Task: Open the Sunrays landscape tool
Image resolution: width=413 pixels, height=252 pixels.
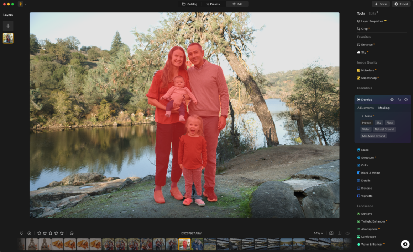Action: tap(366, 214)
